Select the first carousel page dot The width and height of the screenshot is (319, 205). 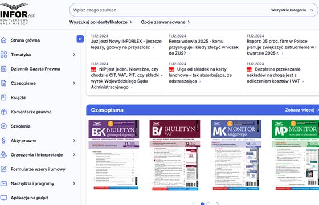click(x=202, y=204)
